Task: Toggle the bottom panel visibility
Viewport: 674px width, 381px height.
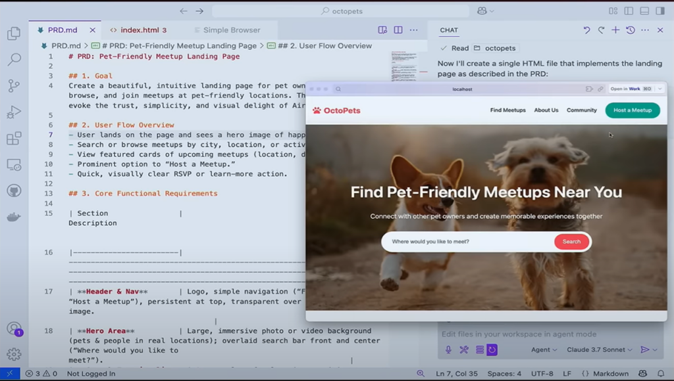Action: click(644, 11)
